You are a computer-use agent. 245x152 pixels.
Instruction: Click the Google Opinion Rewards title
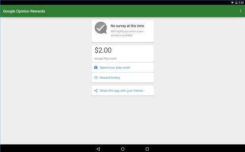tap(24, 11)
